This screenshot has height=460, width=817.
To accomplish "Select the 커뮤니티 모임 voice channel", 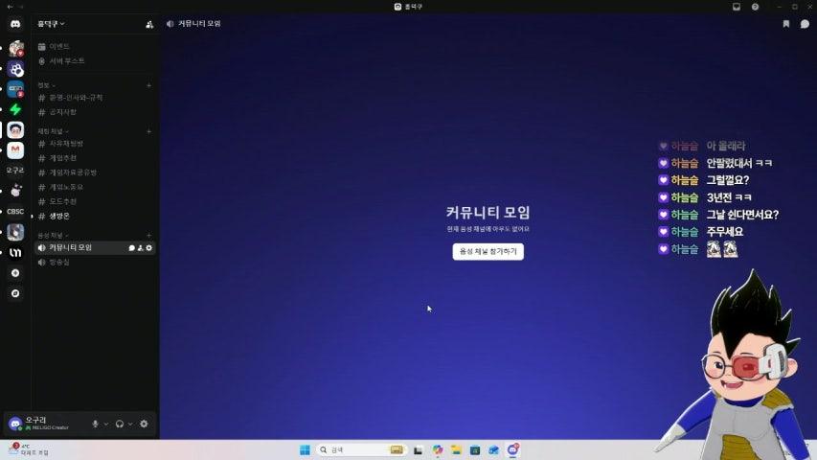I will [95, 248].
